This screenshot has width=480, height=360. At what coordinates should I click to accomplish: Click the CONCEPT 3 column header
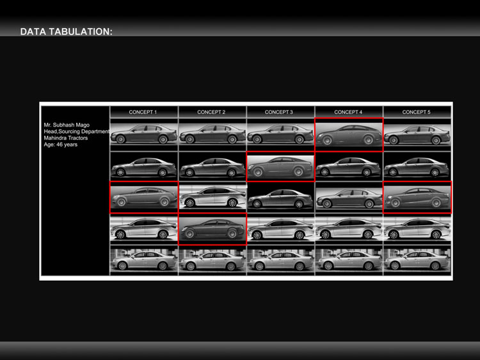(279, 112)
